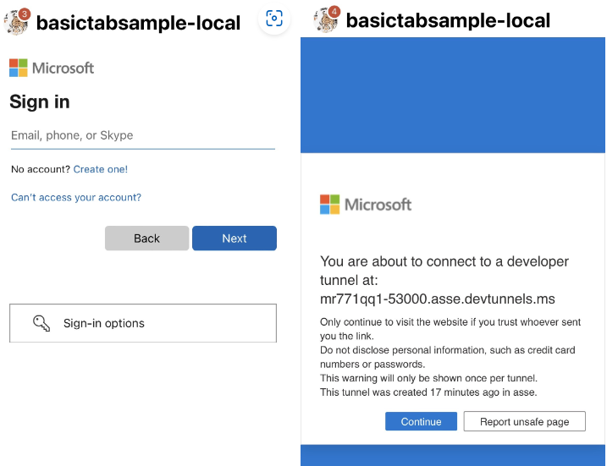Click the 'No account?' text
The image size is (607, 466).
tap(41, 169)
